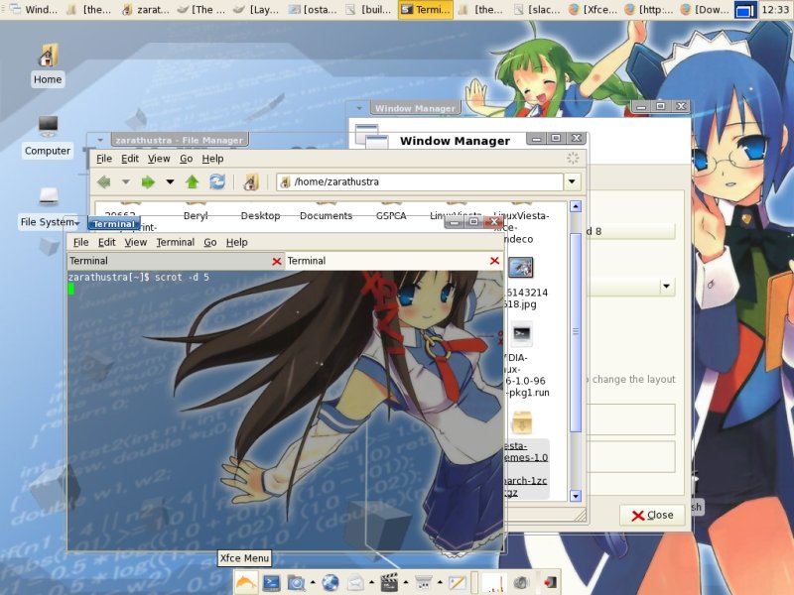Click the CPU graph monitor in the panel
Viewport: 794px width, 595px height.
pyautogui.click(x=494, y=583)
